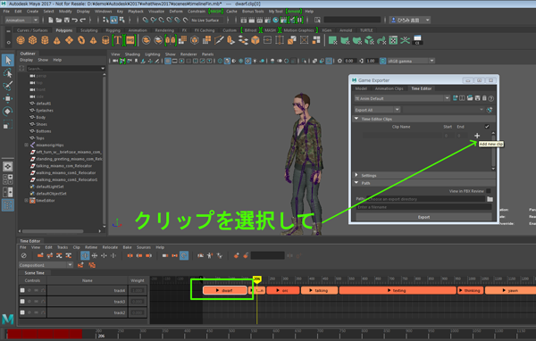The width and height of the screenshot is (536, 341).
Task: Switch to Model tab in Game Exporter
Action: [x=361, y=88]
